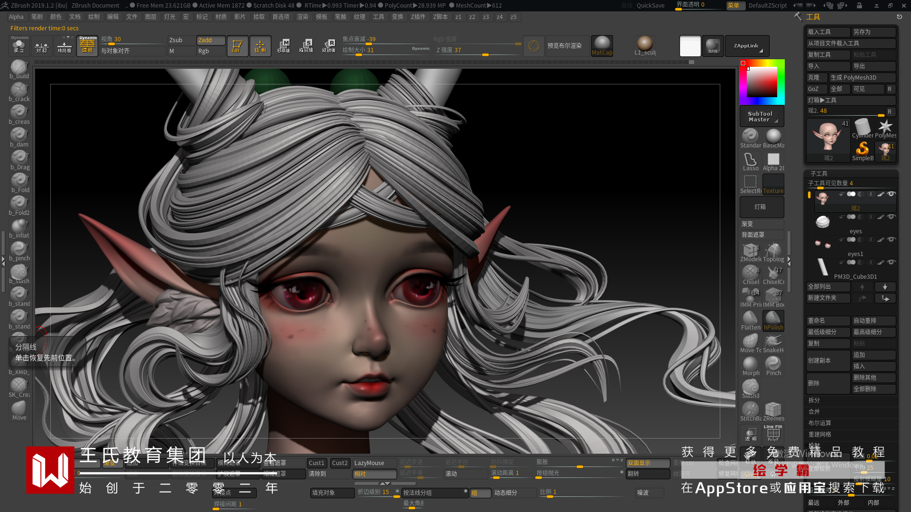Open the Alpha menu

click(x=16, y=17)
